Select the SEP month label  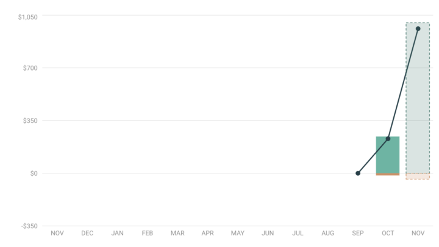tap(358, 234)
